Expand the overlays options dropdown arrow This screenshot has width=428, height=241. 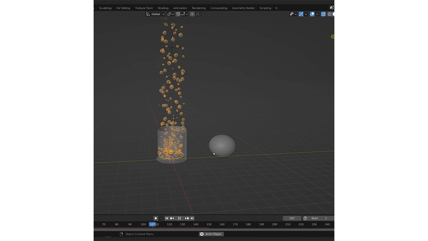tap(317, 14)
